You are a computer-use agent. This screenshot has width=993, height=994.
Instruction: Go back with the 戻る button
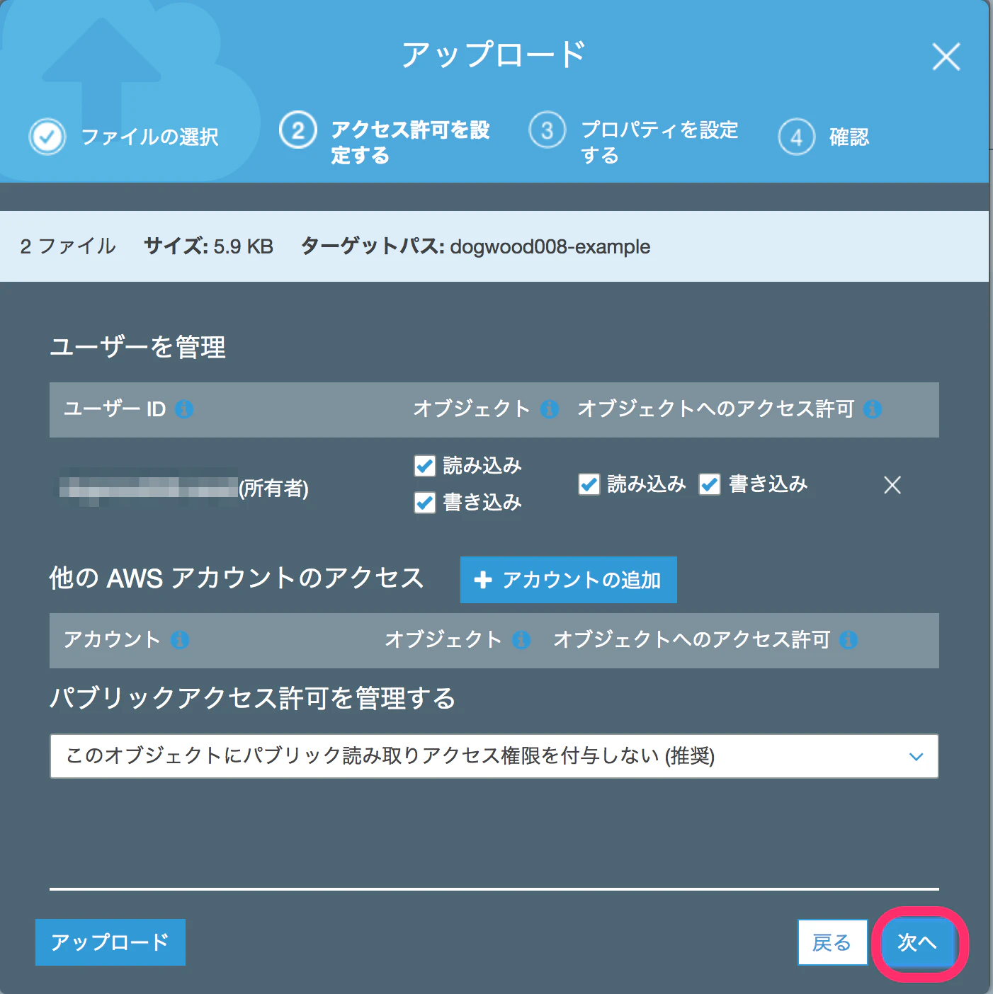point(832,942)
